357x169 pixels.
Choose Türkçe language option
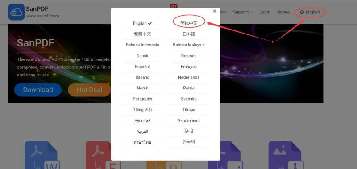(x=189, y=110)
